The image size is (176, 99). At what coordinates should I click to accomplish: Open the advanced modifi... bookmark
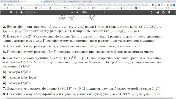(56, 8)
